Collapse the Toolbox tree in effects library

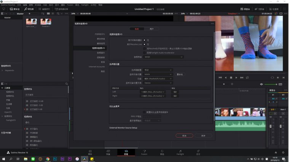(2, 88)
